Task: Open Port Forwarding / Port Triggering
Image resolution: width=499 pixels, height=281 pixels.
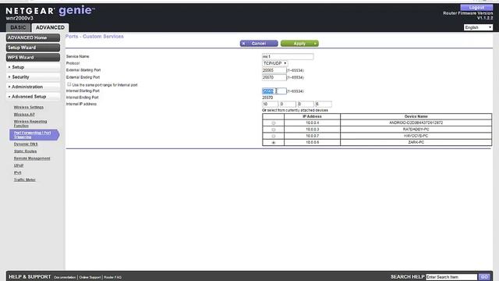Action: 34,135
